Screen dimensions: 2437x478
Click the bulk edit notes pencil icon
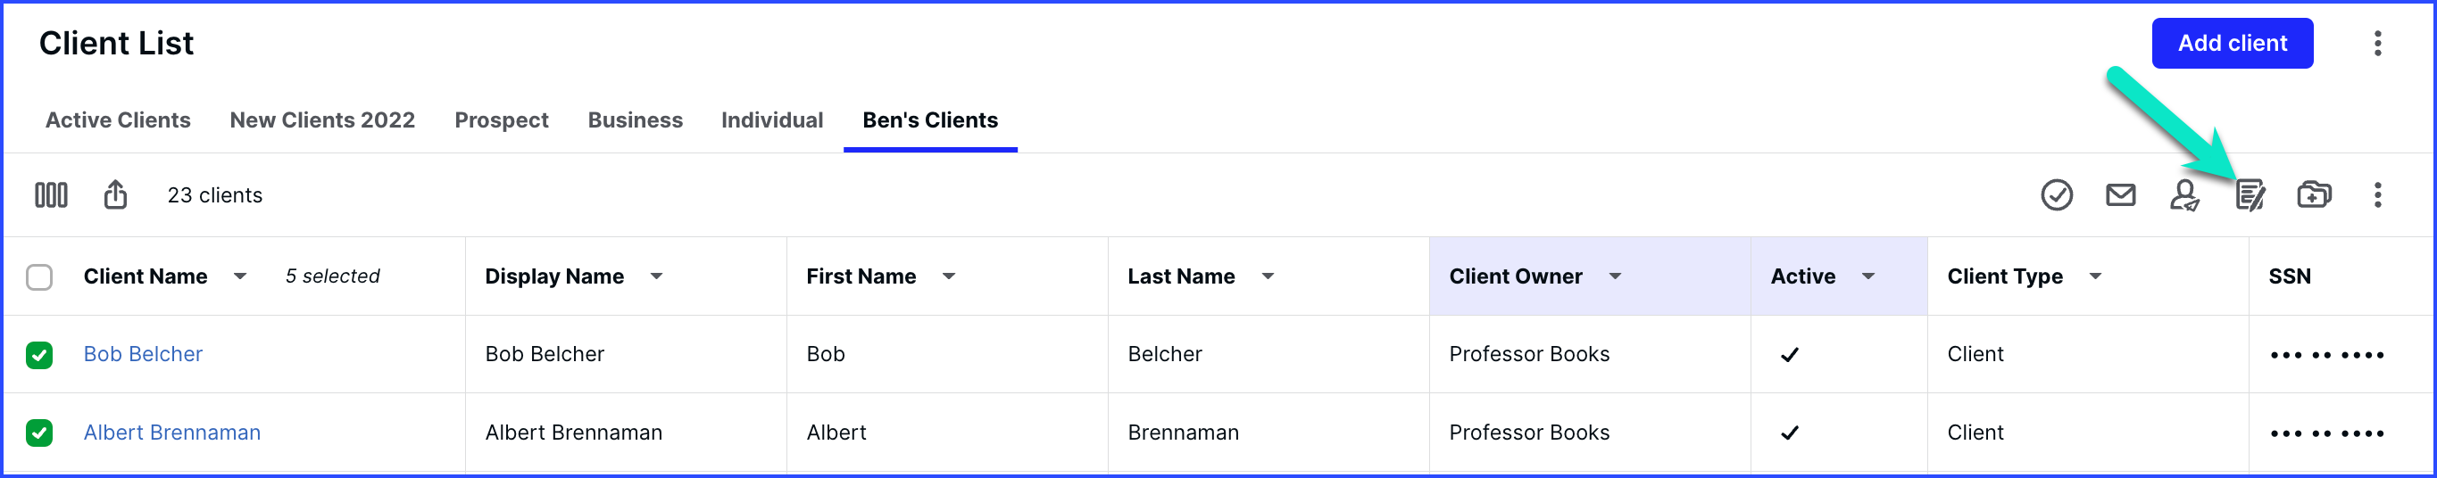2250,195
